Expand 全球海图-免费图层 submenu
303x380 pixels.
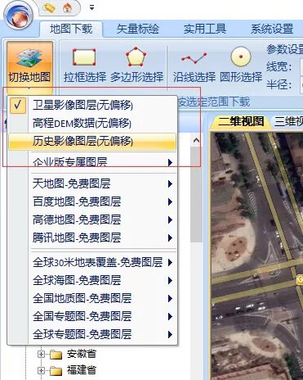(92, 280)
